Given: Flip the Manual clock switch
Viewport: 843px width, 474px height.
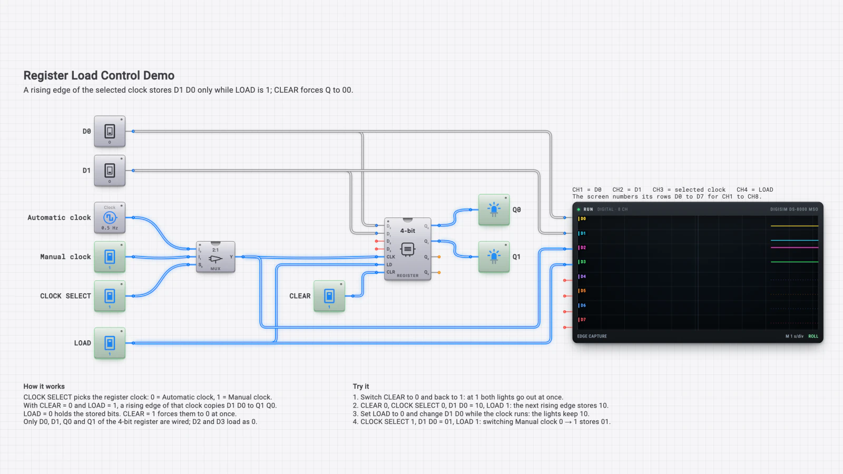Looking at the screenshot, I should [110, 257].
